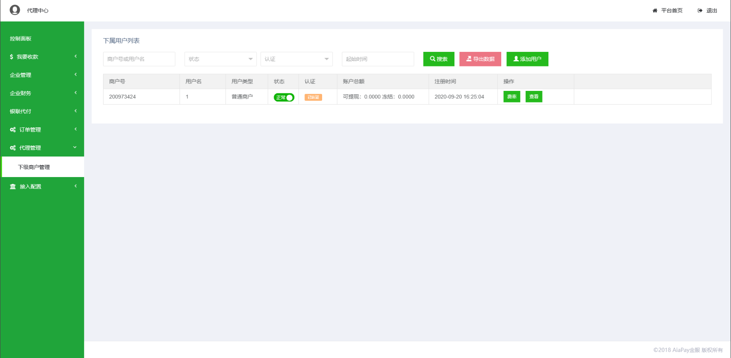This screenshot has width=731, height=358.
Task: Expand the 企业管理 sidebar section
Action: click(x=42, y=75)
